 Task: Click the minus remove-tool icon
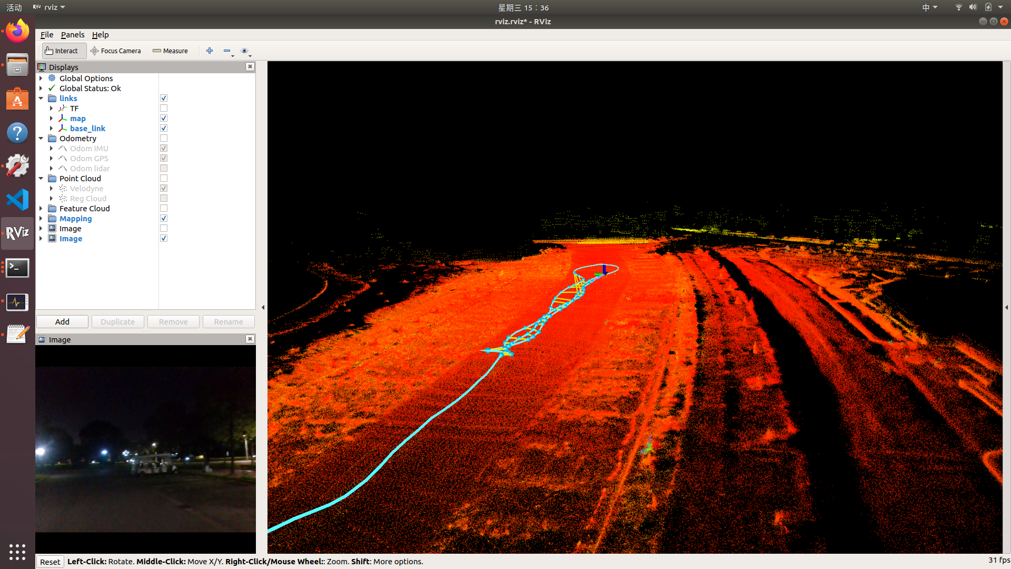[x=227, y=51]
